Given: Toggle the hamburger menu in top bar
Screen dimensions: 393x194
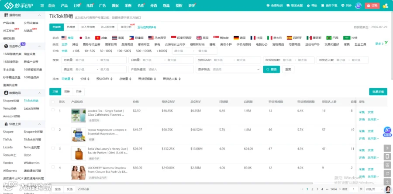Looking at the screenshot, I should point(42,6).
